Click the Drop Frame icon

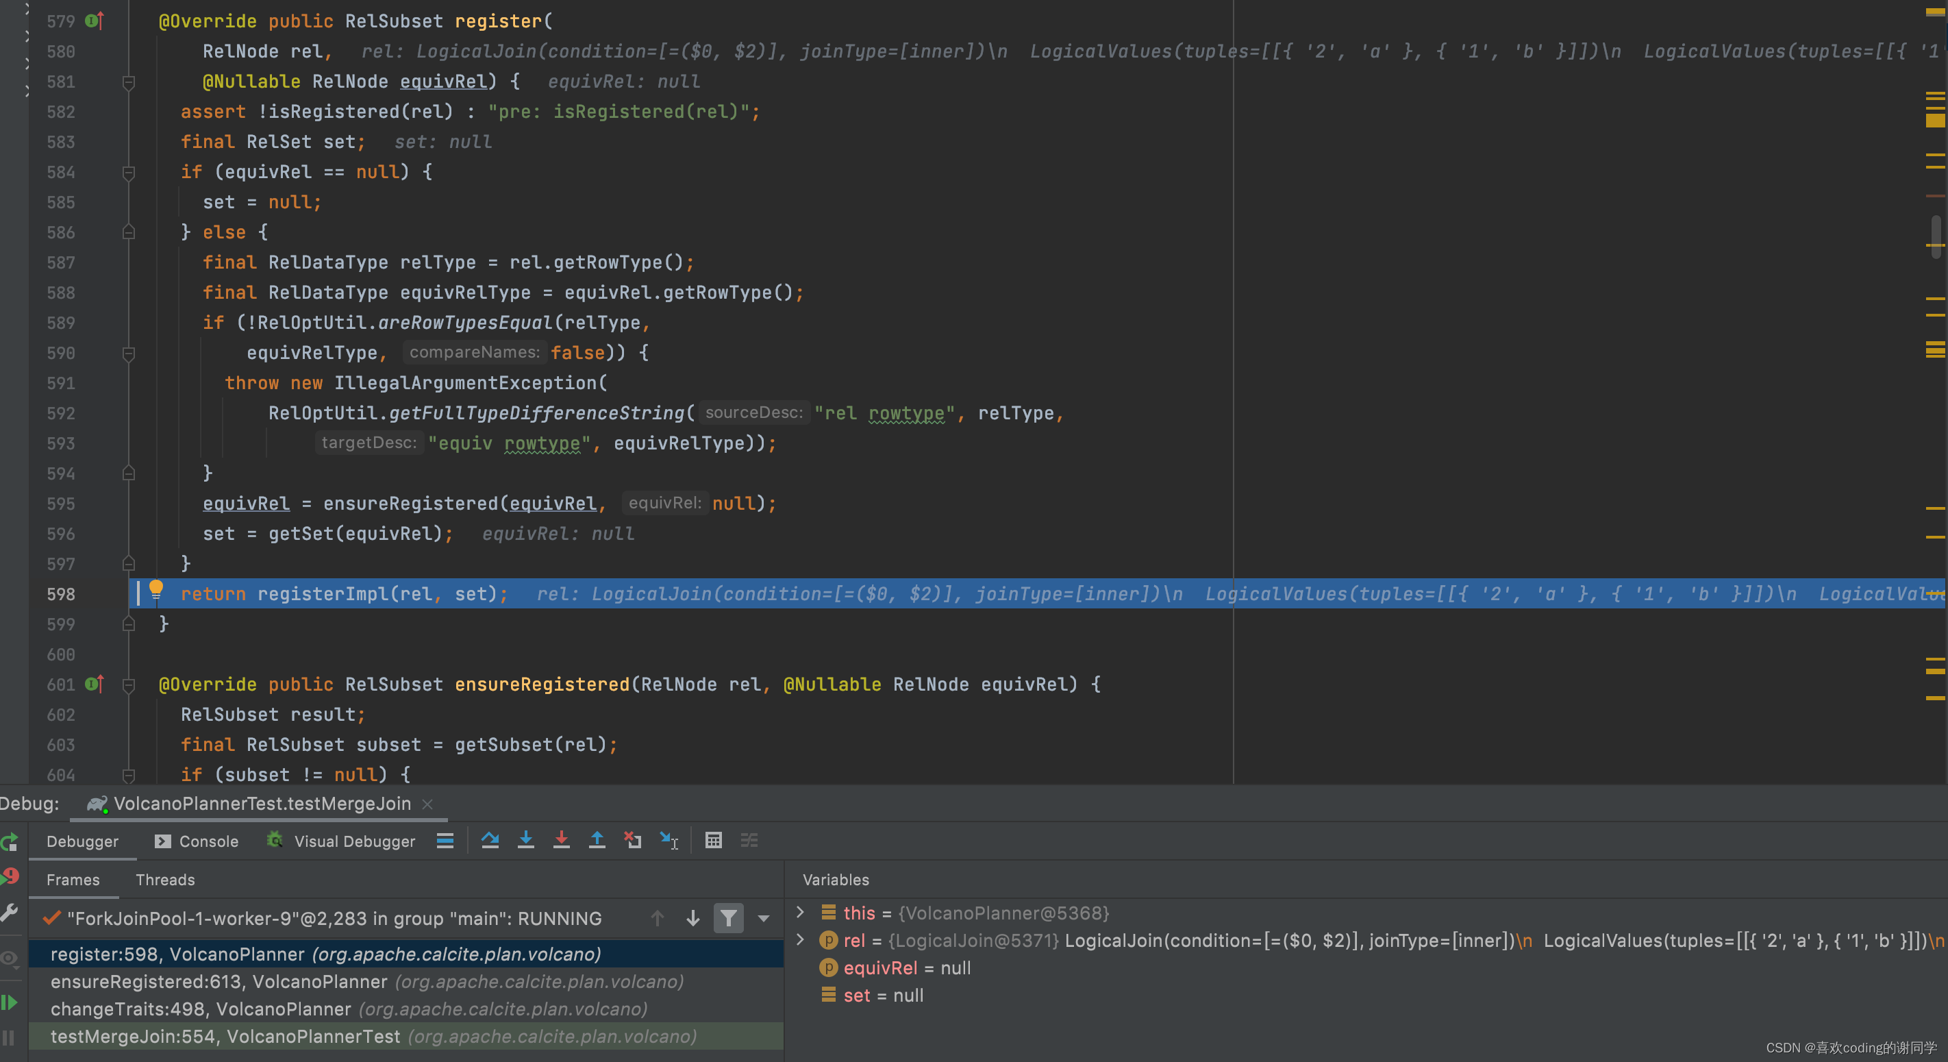pos(632,841)
